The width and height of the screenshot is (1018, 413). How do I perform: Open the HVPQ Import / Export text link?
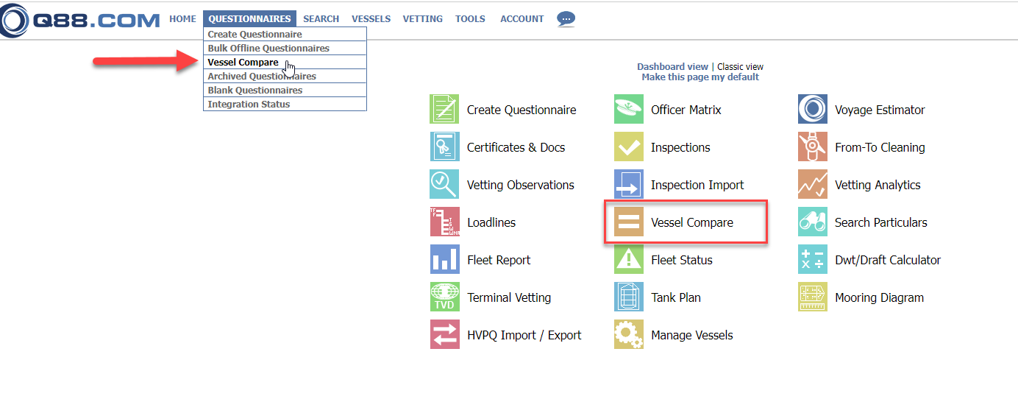(524, 335)
